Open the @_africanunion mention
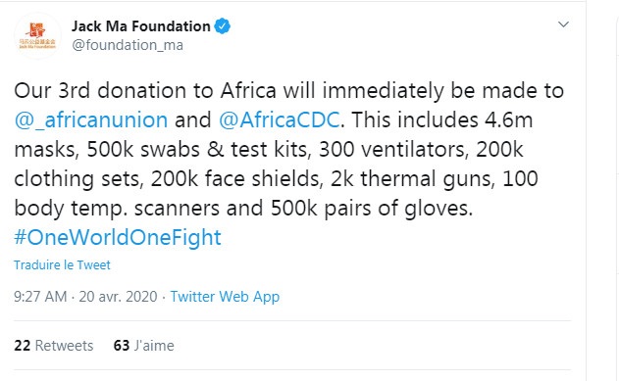The image size is (619, 381). (91, 119)
